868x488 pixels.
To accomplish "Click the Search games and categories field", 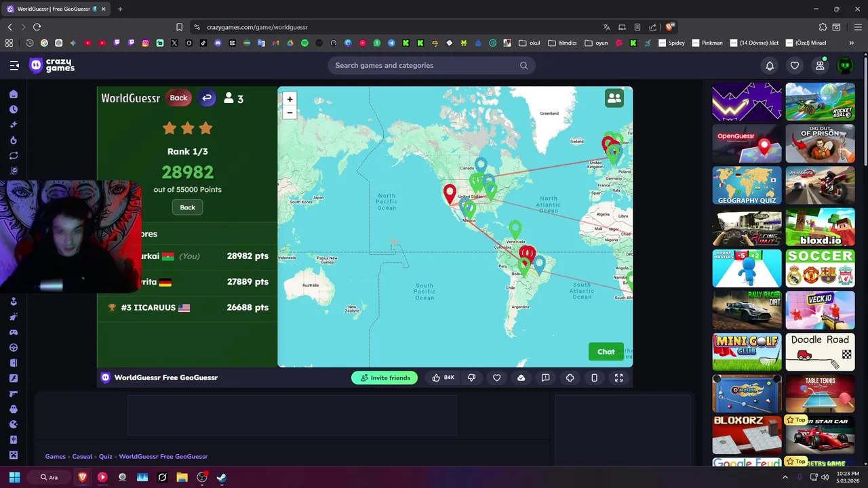I will [x=431, y=66].
